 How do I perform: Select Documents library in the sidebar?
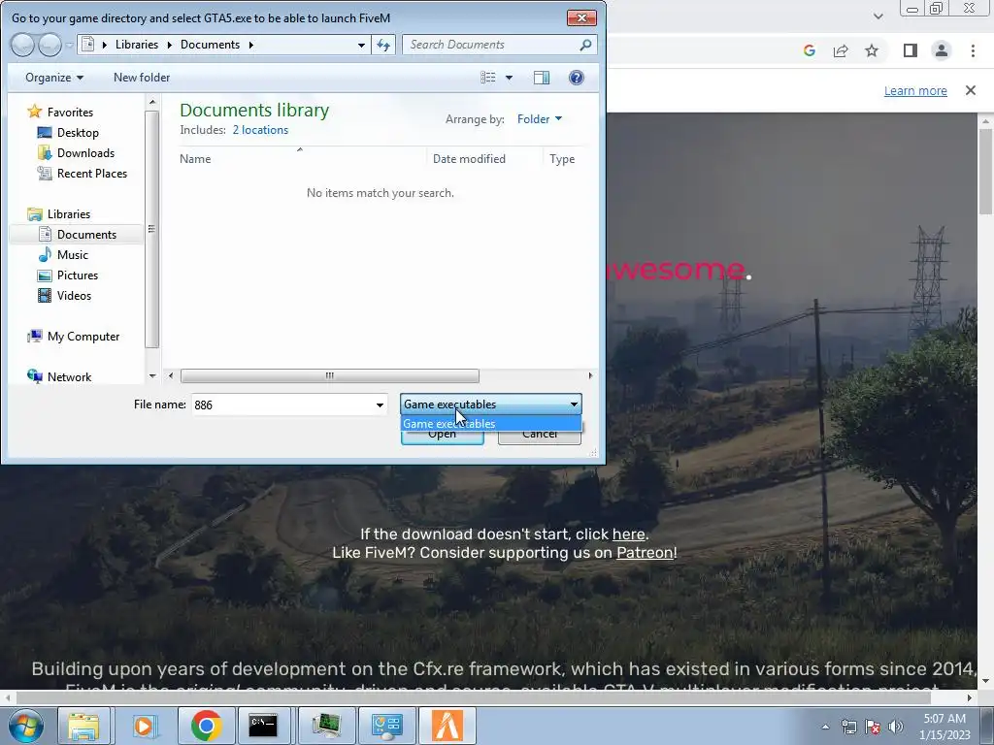[76, 235]
